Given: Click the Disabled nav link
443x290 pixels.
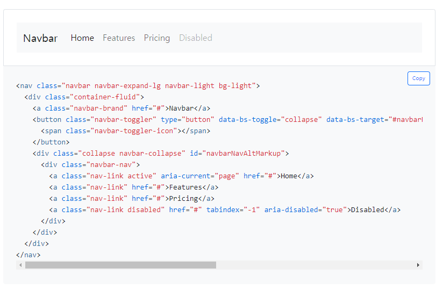Looking at the screenshot, I should tap(196, 38).
